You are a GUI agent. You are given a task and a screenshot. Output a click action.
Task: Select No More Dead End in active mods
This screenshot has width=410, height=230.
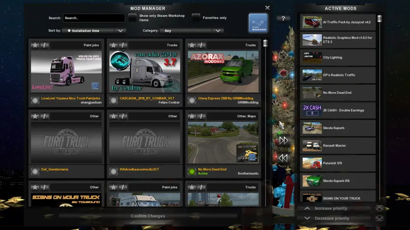click(x=338, y=93)
